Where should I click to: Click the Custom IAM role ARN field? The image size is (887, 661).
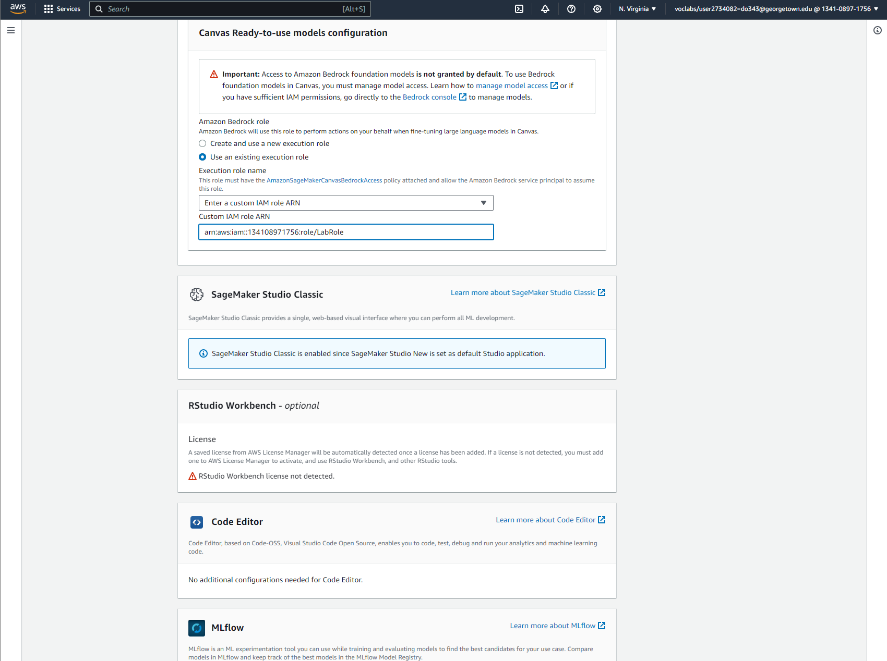pos(346,232)
